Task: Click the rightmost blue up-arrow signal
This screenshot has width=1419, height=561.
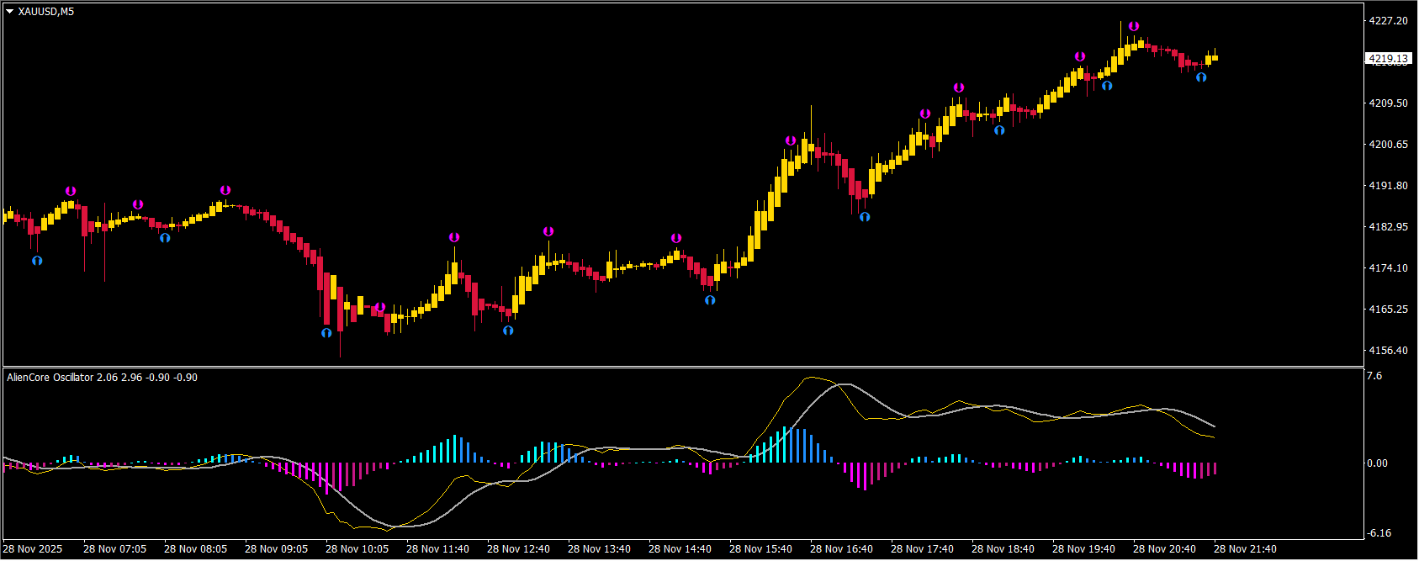Action: [1201, 77]
